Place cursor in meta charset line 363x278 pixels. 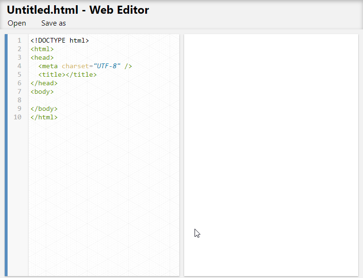click(x=85, y=66)
